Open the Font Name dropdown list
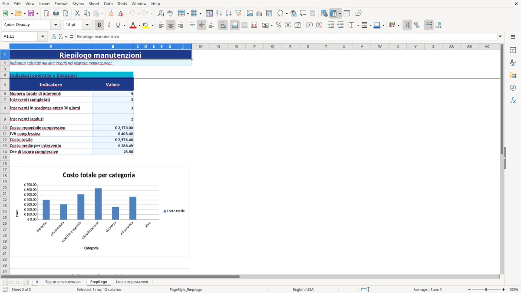Image resolution: width=521 pixels, height=293 pixels. [x=56, y=25]
